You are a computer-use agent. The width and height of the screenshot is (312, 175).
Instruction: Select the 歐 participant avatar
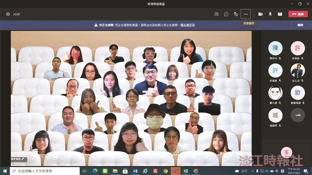pyautogui.click(x=298, y=93)
